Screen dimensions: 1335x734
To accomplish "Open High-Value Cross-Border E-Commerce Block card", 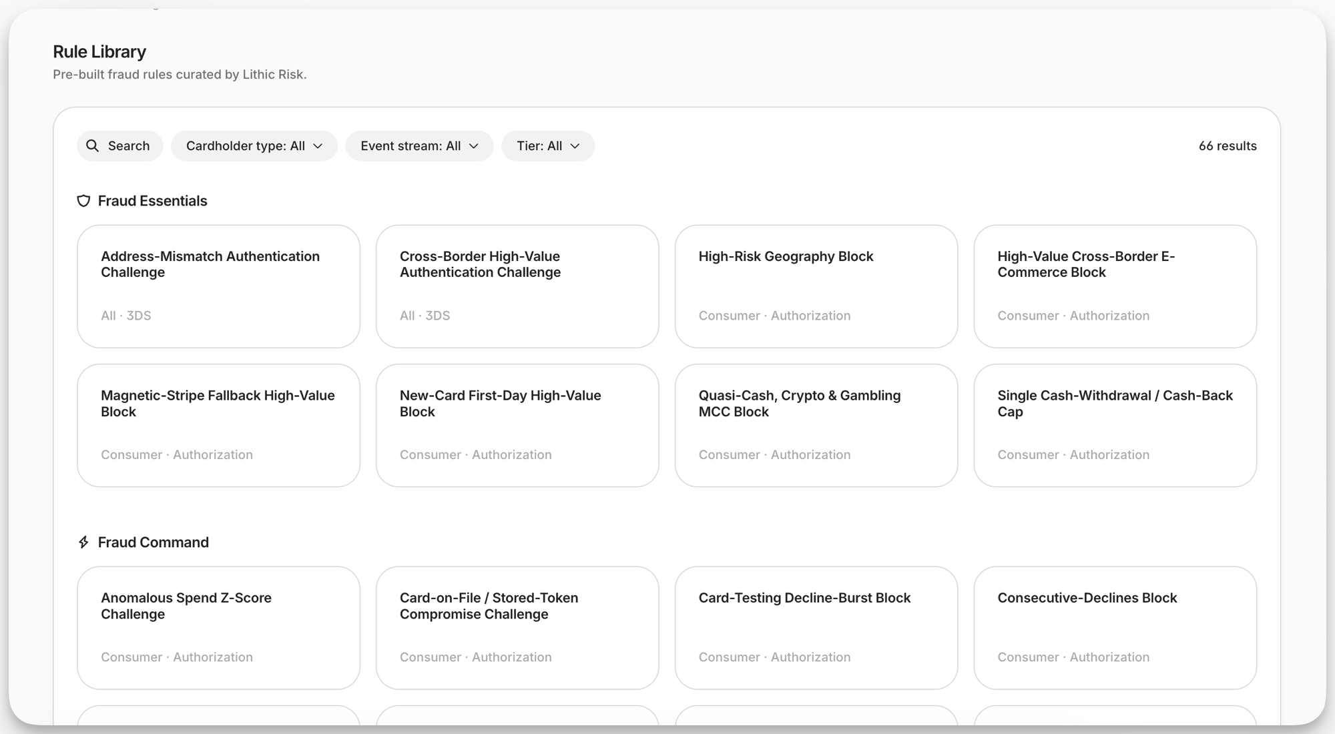I will [x=1115, y=286].
